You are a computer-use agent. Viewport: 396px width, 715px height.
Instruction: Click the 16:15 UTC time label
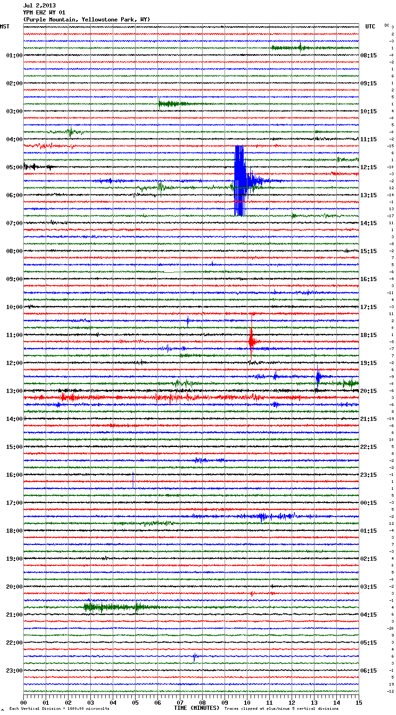point(369,279)
